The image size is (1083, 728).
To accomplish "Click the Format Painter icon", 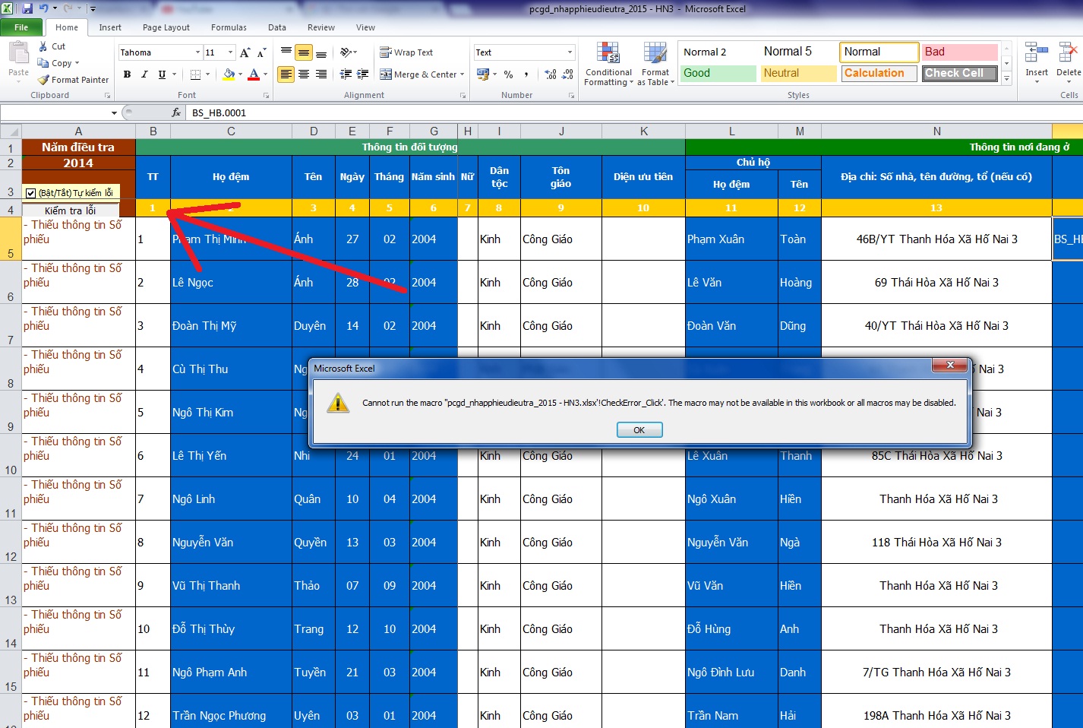I will 44,80.
